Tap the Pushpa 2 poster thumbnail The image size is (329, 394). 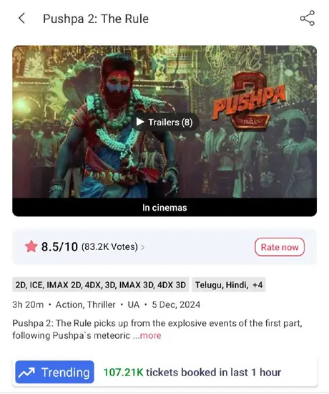tap(164, 122)
